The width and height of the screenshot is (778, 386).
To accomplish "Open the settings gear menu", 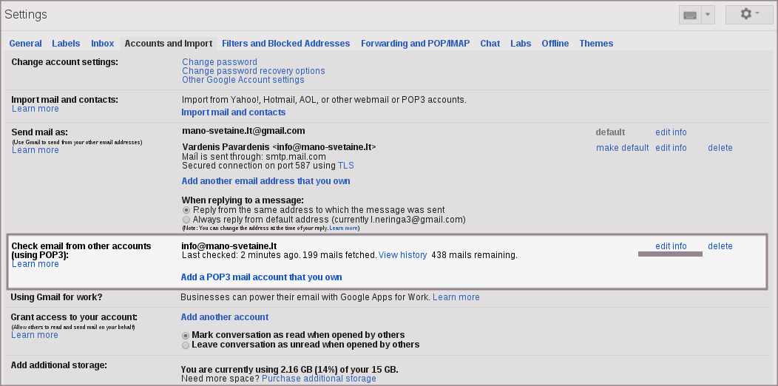I will pyautogui.click(x=749, y=14).
